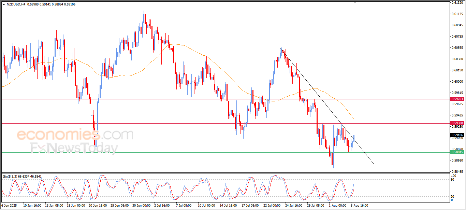The image size is (466, 210).
Task: Click the 10 Jul 00:00 time label
Action: tap(206, 206)
